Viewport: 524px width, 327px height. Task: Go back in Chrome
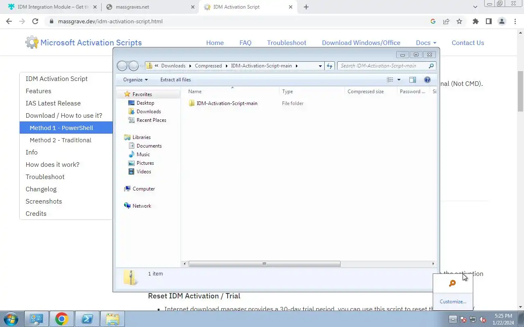click(x=9, y=21)
